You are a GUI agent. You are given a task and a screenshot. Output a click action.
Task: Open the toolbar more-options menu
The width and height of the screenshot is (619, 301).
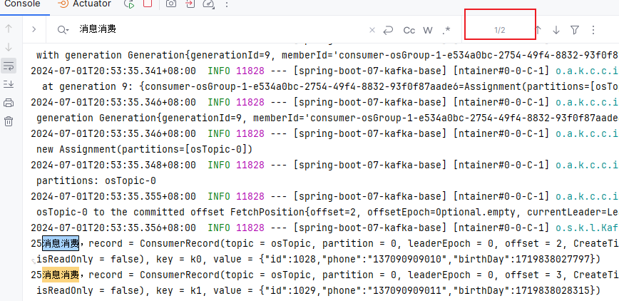tap(226, 4)
